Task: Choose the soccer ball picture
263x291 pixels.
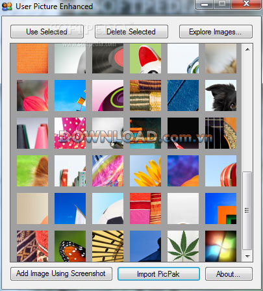Action: (108, 209)
